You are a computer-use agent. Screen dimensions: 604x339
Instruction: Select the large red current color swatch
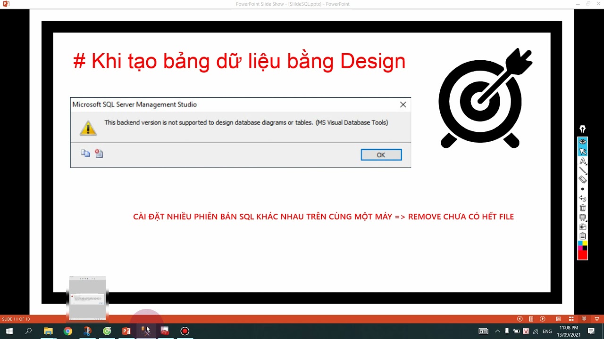pyautogui.click(x=582, y=255)
